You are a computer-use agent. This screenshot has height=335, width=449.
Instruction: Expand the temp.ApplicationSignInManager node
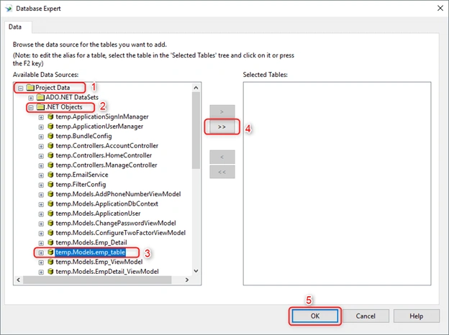(41, 117)
